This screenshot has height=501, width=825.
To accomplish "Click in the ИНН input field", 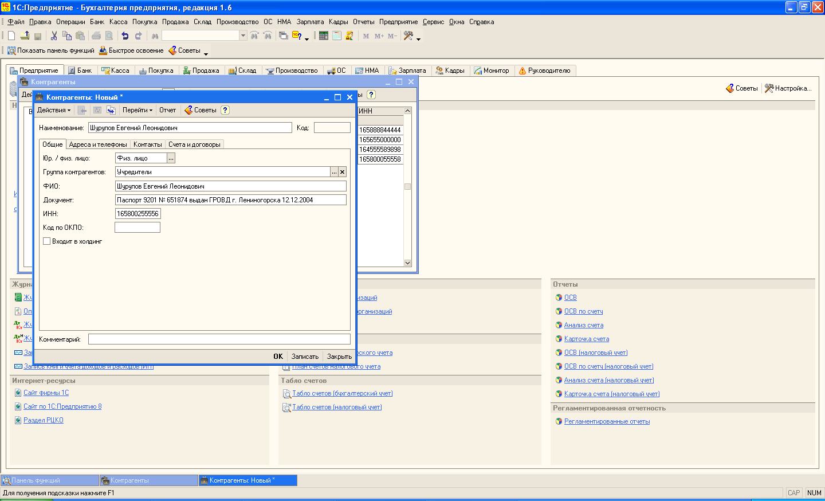I will tap(138, 214).
